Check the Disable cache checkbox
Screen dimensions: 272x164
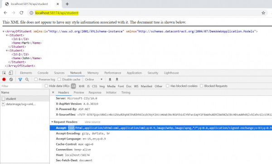59,80
